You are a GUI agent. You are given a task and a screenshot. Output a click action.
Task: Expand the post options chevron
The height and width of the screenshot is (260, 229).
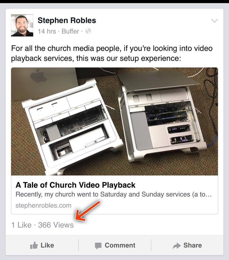pyautogui.click(x=215, y=21)
